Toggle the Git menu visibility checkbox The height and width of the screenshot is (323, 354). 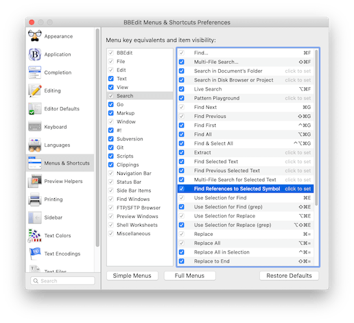click(111, 147)
